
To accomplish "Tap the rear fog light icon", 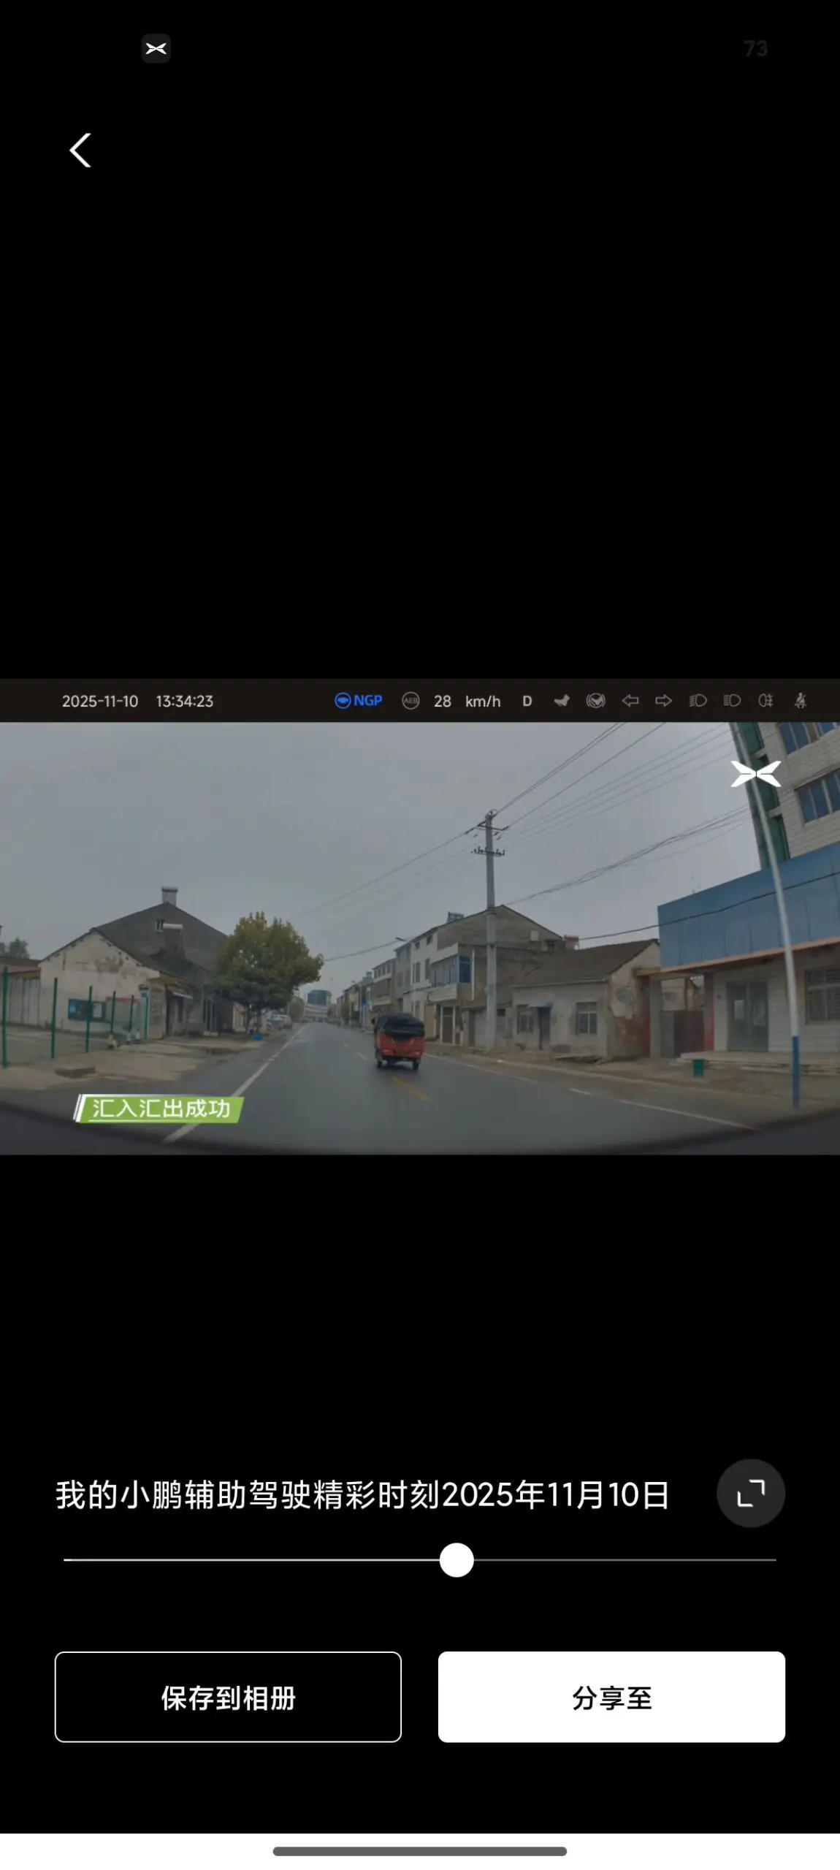I will pos(765,701).
